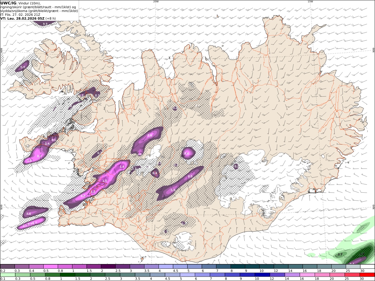Click the 0.8 snowfall value on map
The width and height of the screenshot is (375, 281).
tap(83, 196)
